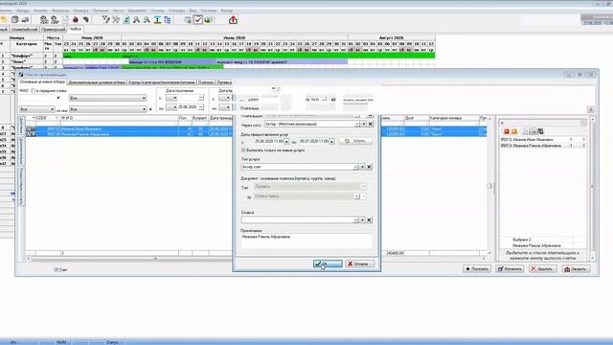Click the second magnifier person search icon
Screen dimensions: 613x345
(147, 19)
